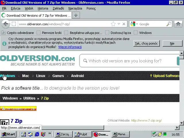Click Windows in the breadcrumb trail
This screenshot has height=138, width=184.
point(10,98)
